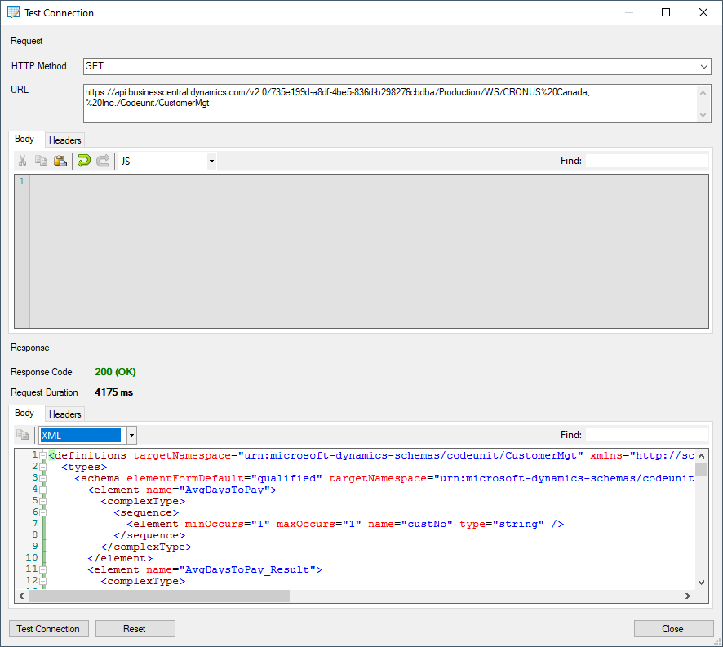This screenshot has height=647, width=723.
Task: Click the Undo arrow icon
Action: 83,160
